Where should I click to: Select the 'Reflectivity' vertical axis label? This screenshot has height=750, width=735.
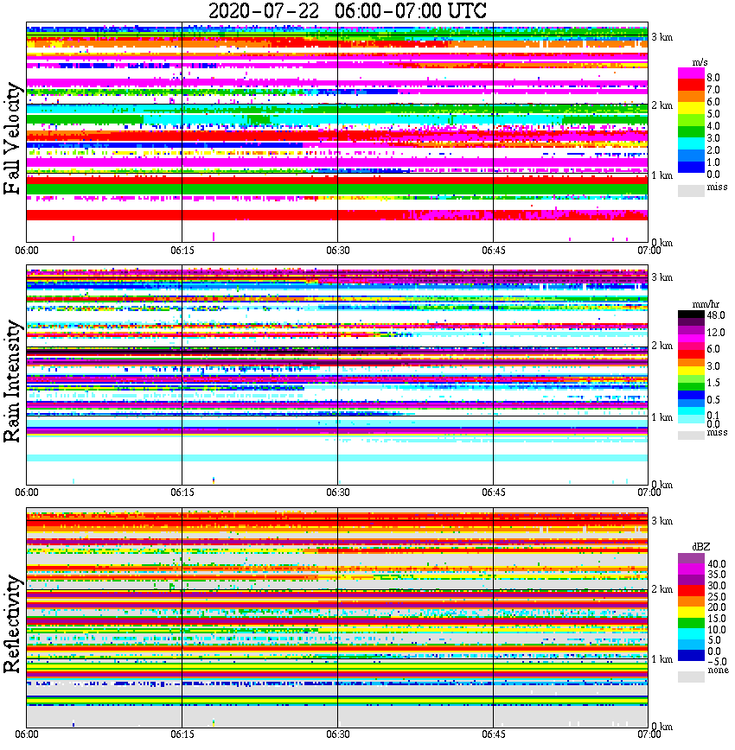(12, 624)
